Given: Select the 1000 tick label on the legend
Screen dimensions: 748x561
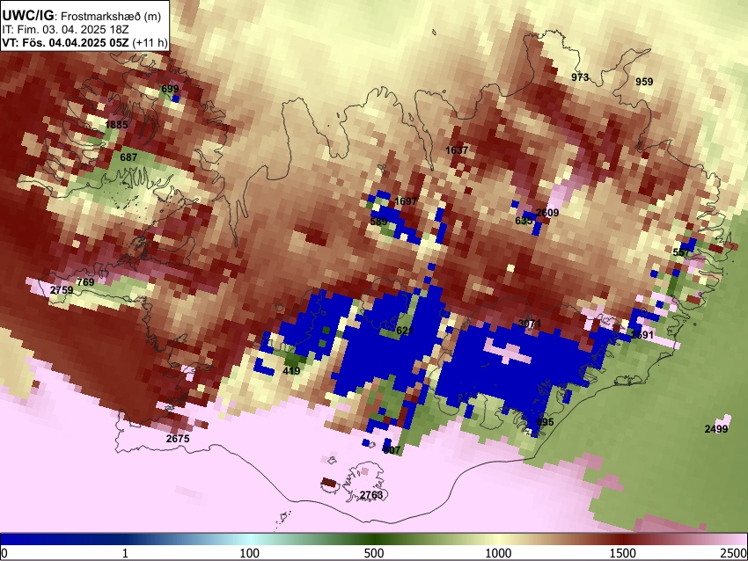Looking at the screenshot, I should (498, 553).
